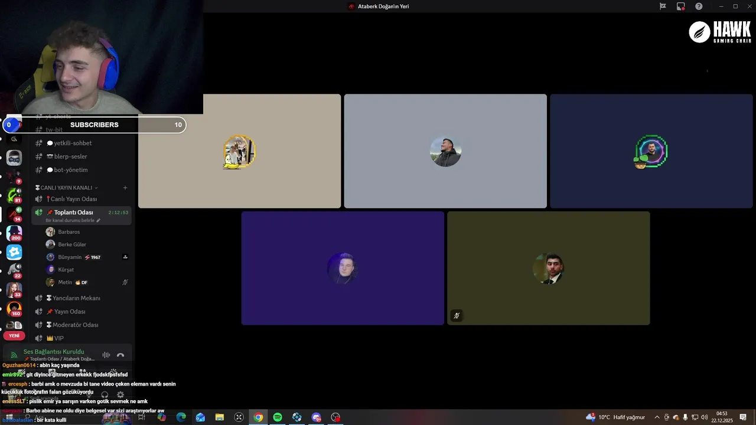756x425 pixels.
Task: Open Discord from the taskbar
Action: tap(316, 417)
